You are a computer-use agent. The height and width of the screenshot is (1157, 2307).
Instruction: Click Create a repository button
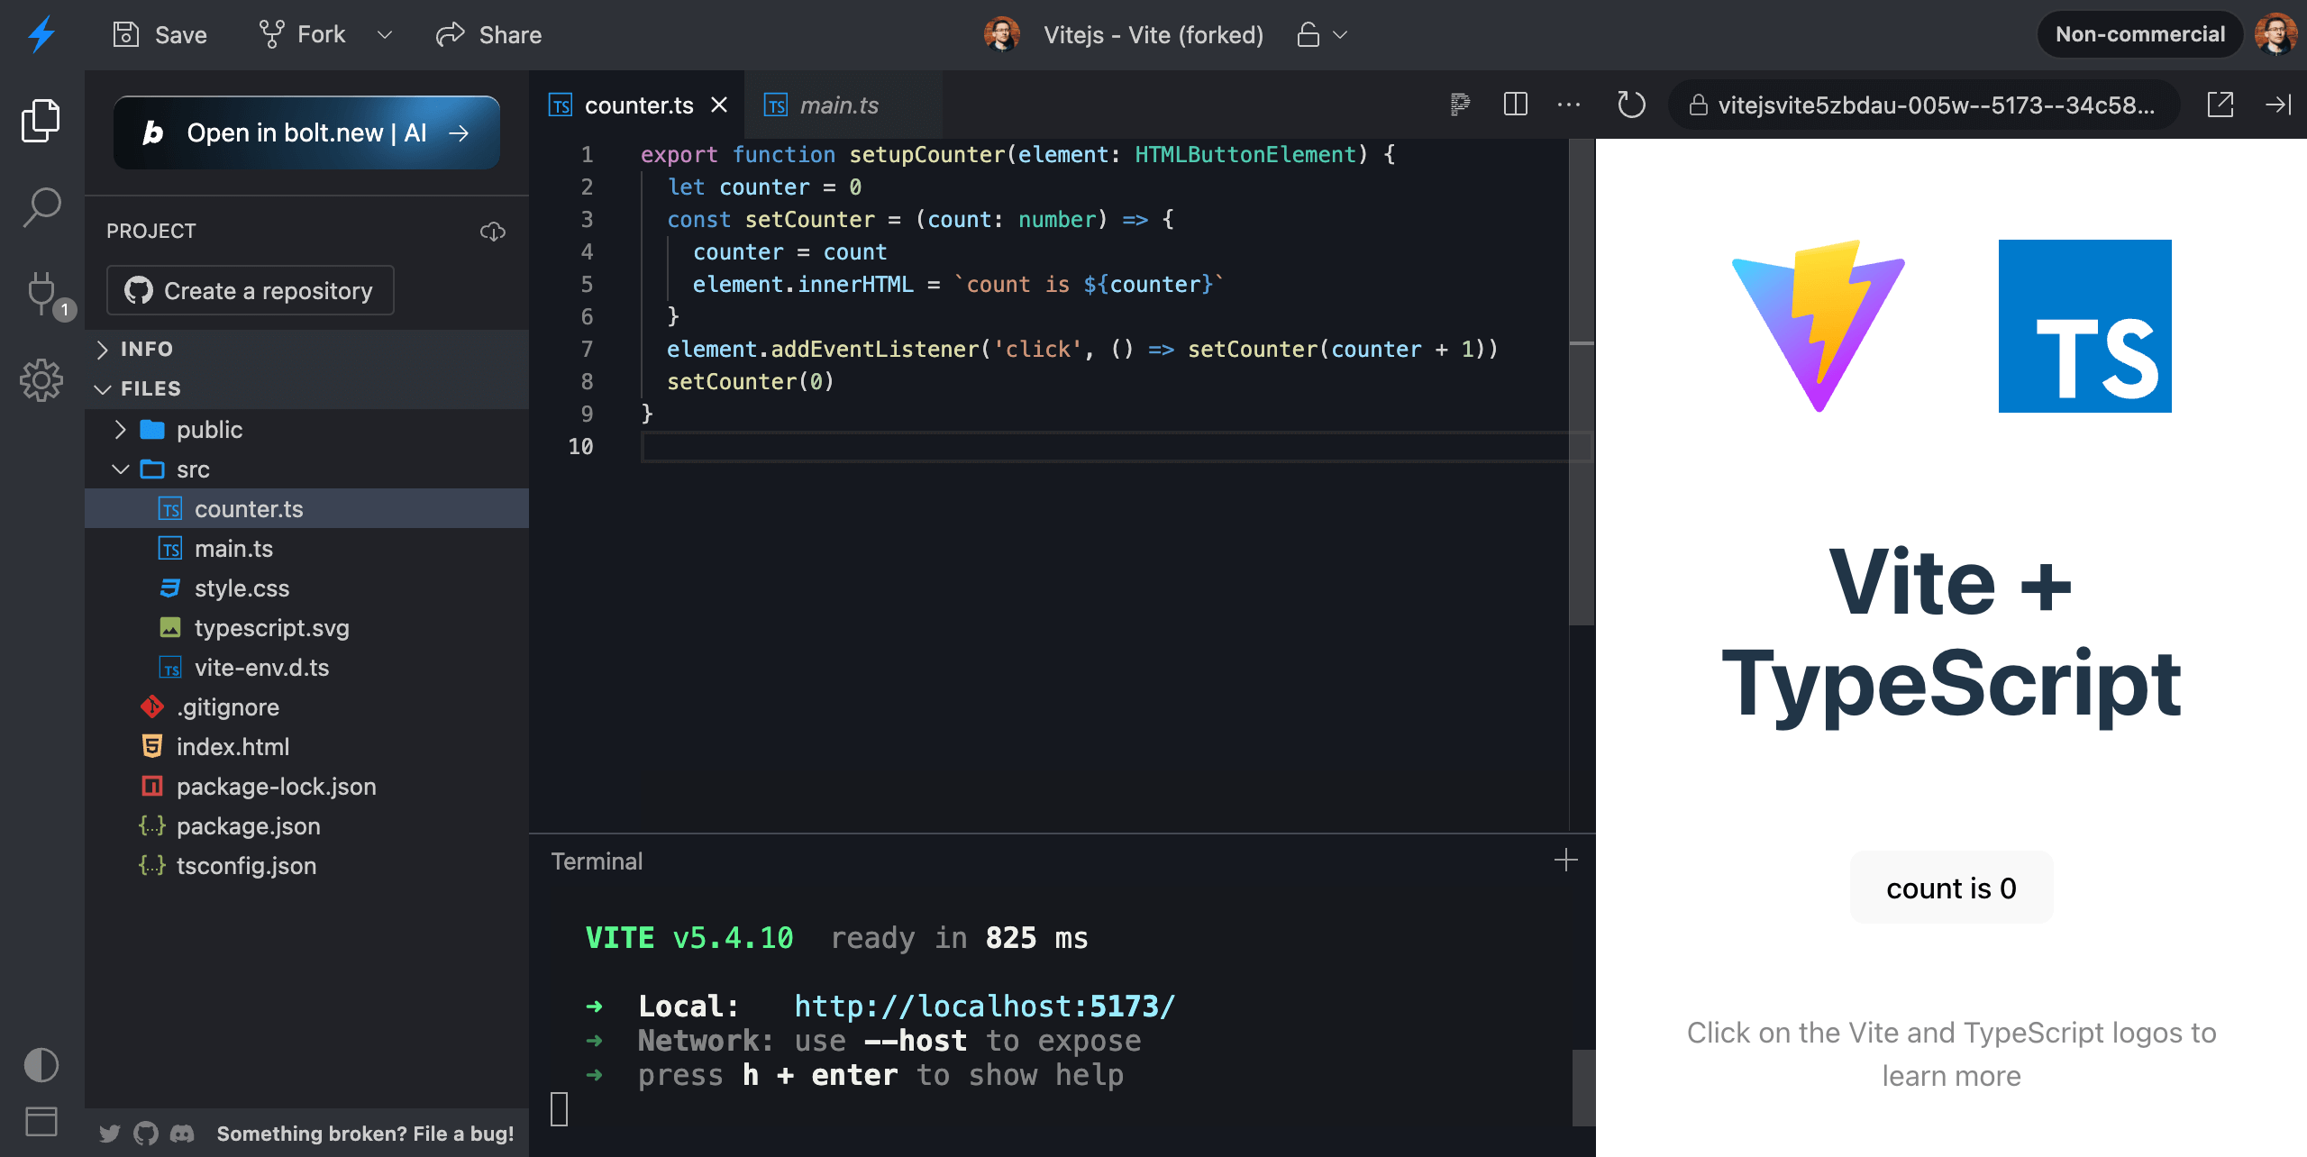point(250,290)
